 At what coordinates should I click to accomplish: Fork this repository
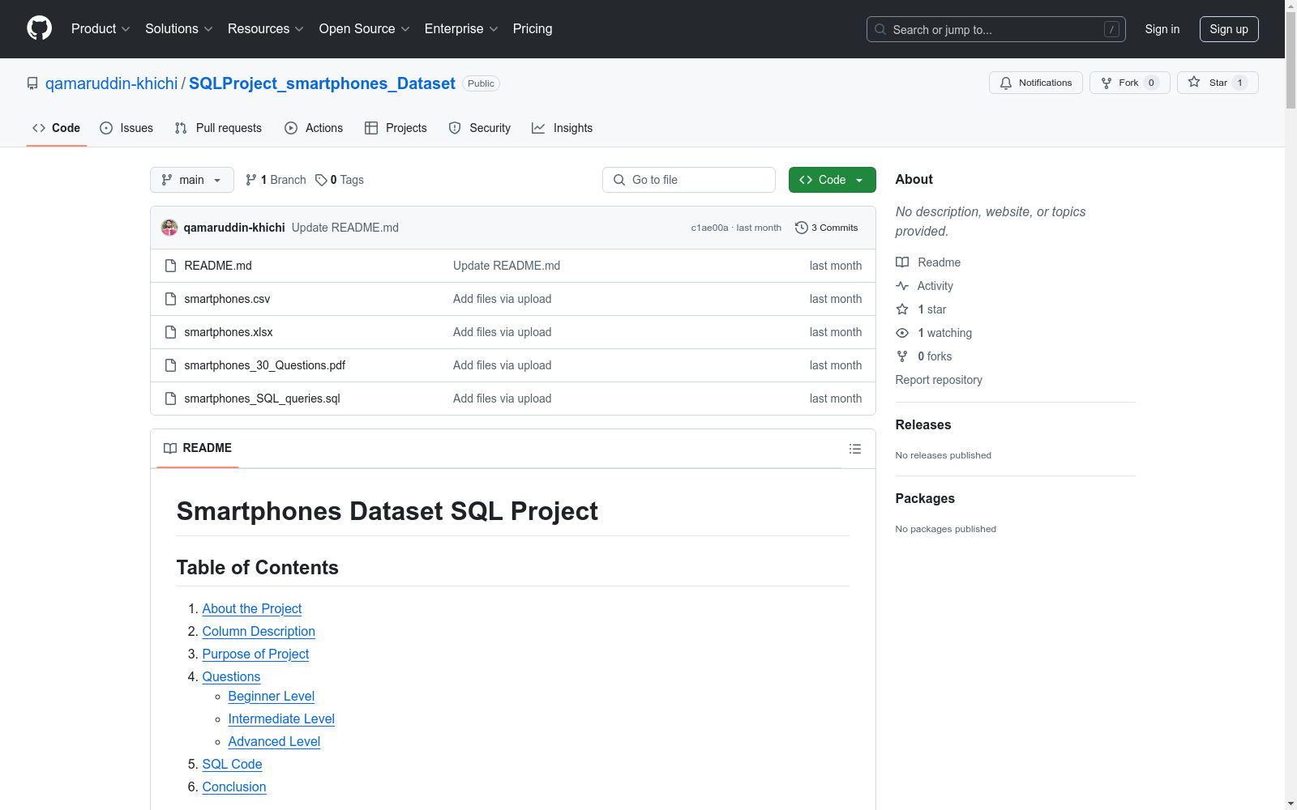[x=1129, y=83]
